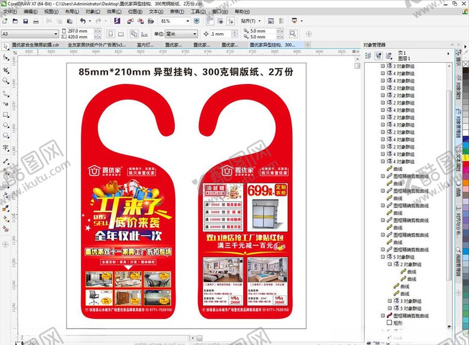
Task: Select the Artistic Media tool
Action: click(x=5, y=103)
